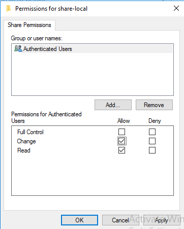Screen dimensions: 184x229
Task: Check Deny for Full Control
Action: click(x=152, y=132)
